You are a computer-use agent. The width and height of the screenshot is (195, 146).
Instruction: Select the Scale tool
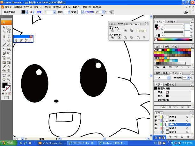[9, 49]
